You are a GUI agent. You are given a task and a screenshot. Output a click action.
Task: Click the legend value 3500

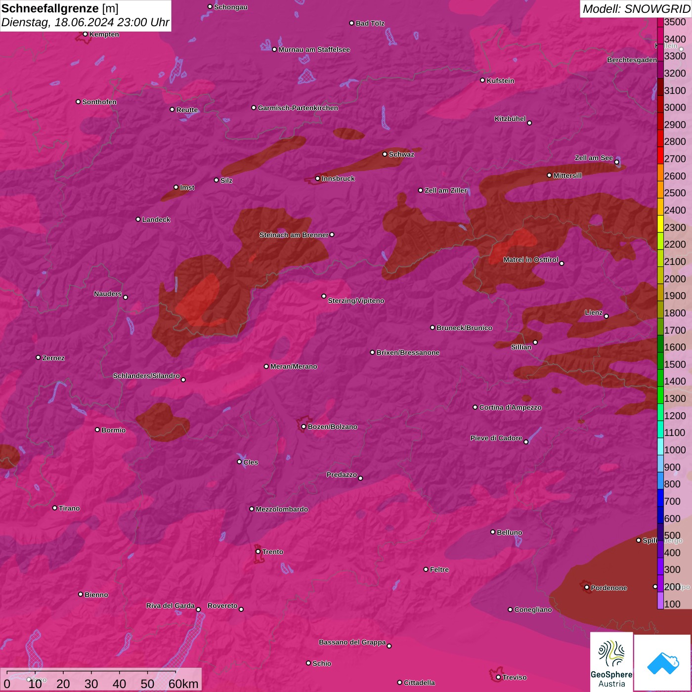[x=675, y=22]
